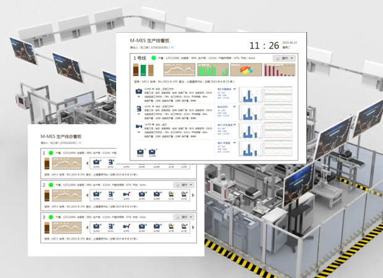Click green status light of line 2
The width and height of the screenshot is (383, 278).
click(x=52, y=185)
